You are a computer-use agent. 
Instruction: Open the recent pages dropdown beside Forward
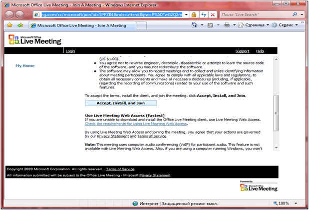click(x=28, y=15)
